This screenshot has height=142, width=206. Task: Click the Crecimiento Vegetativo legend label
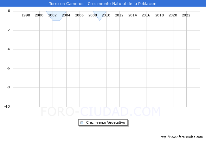[106, 122]
